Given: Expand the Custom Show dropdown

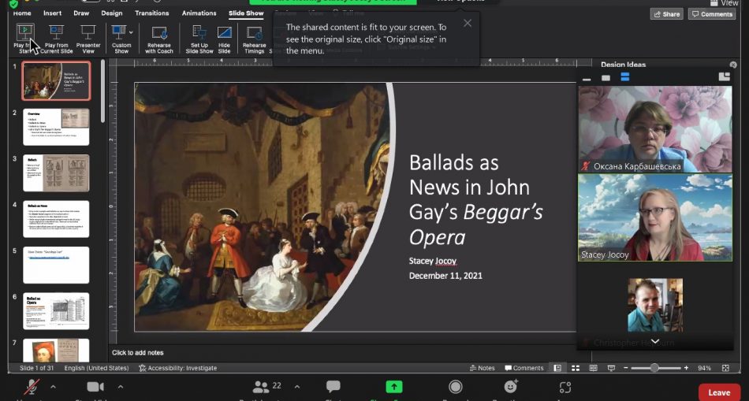Looking at the screenshot, I should point(131,32).
